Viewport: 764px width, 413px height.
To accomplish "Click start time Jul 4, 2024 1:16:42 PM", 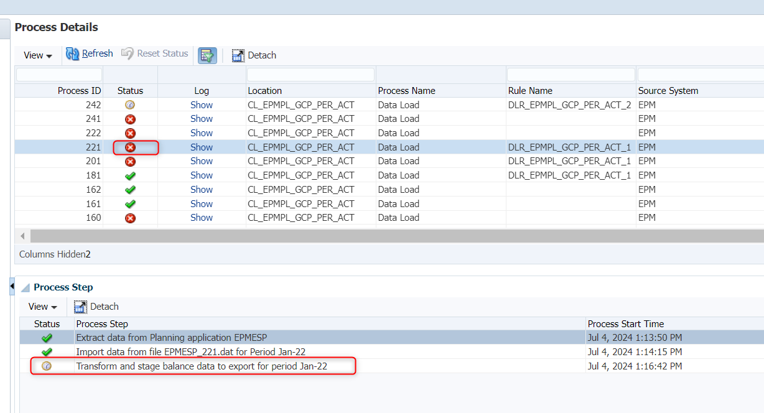I will pyautogui.click(x=635, y=366).
